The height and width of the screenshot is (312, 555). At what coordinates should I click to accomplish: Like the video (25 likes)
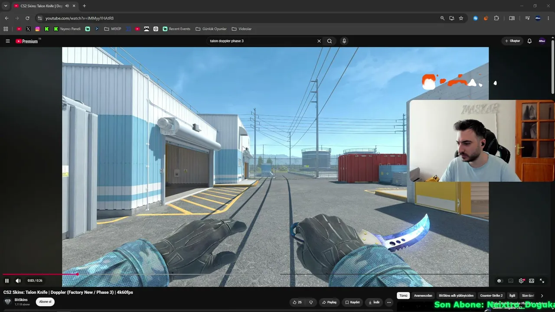[297, 302]
